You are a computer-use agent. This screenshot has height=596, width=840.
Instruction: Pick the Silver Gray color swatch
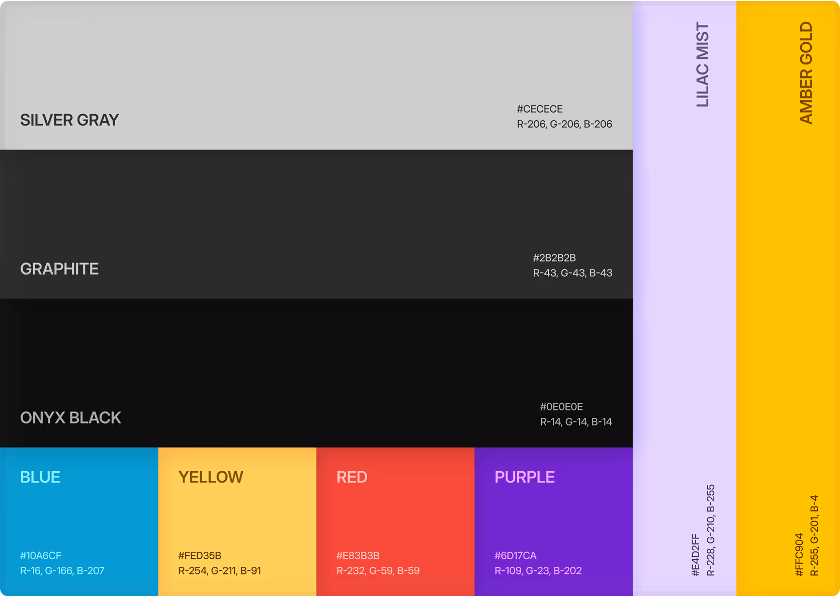[x=316, y=75]
